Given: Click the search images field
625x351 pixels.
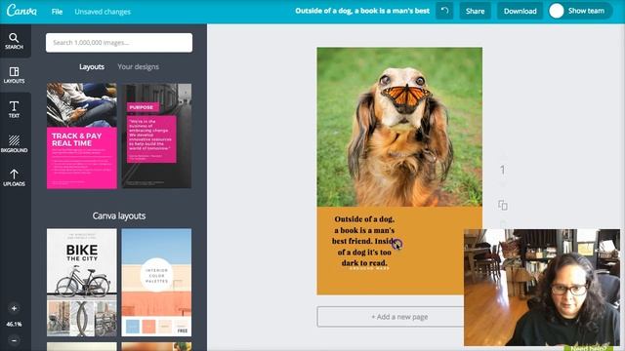Looking at the screenshot, I should point(119,43).
